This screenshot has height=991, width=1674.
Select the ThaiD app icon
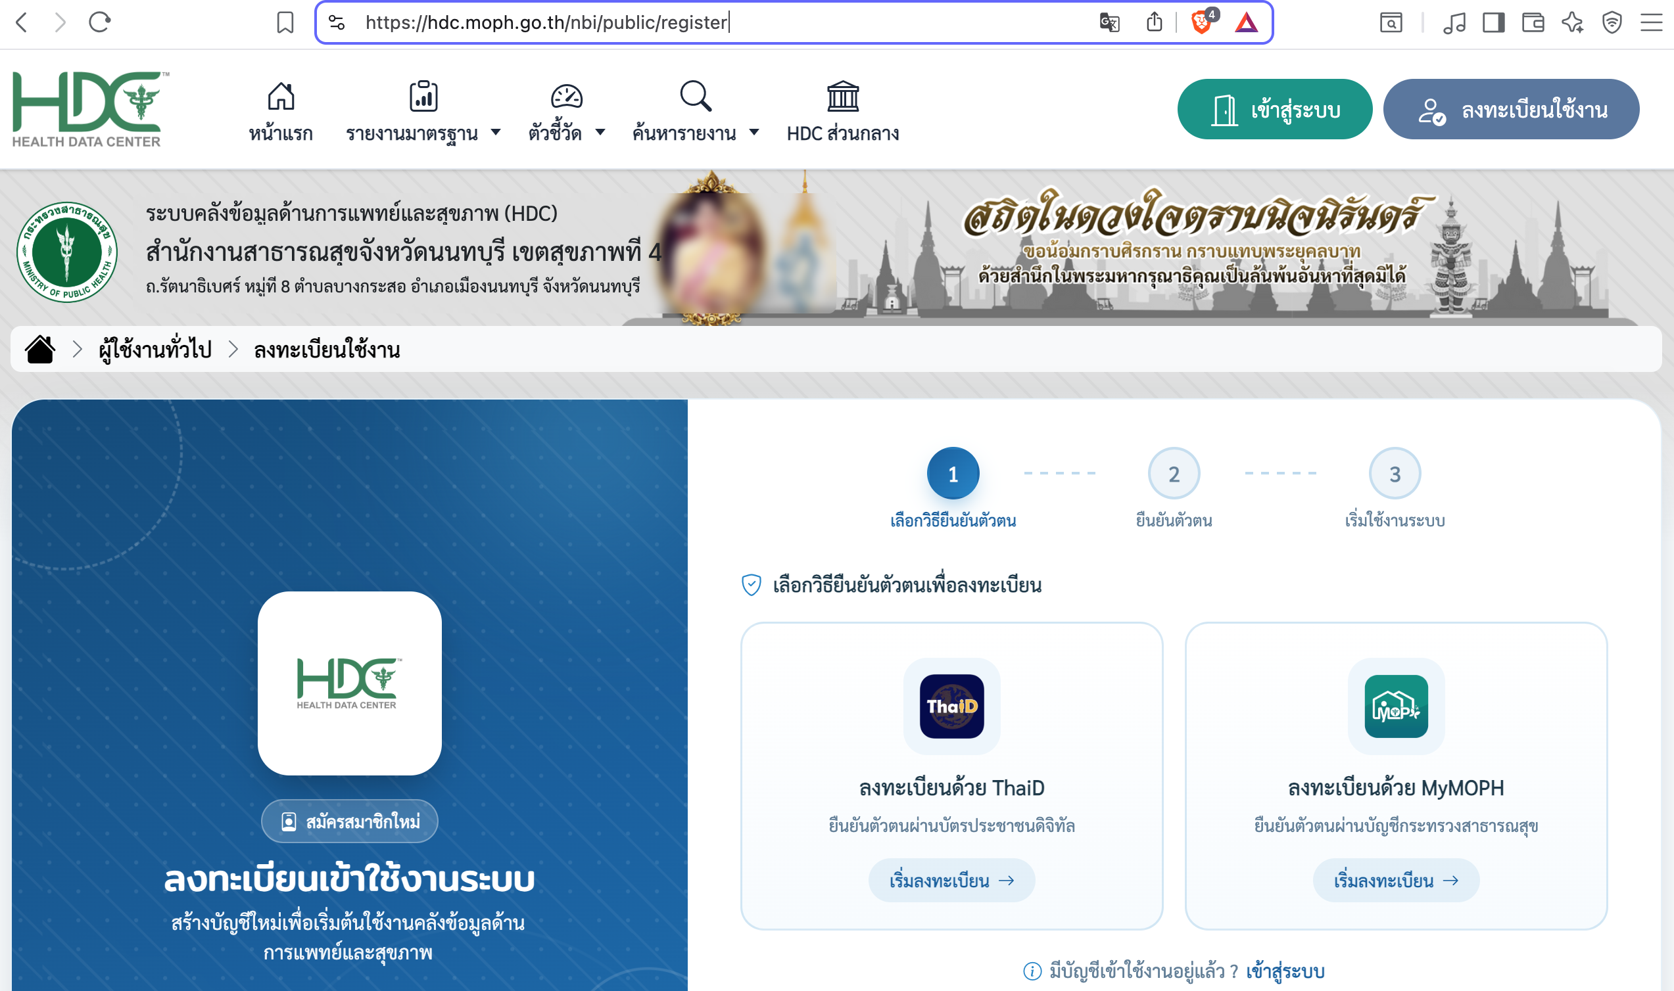tap(952, 706)
